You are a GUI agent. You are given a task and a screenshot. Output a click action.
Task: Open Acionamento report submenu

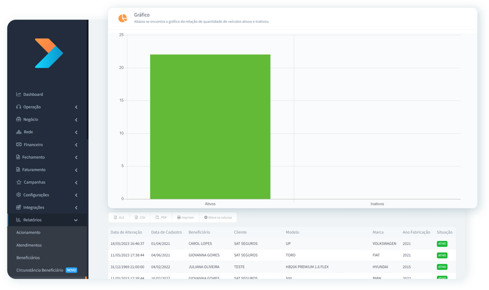pyautogui.click(x=28, y=232)
